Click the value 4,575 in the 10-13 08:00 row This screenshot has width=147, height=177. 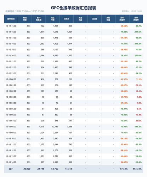(x=42, y=127)
